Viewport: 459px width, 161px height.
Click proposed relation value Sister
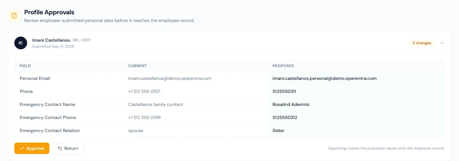[278, 130]
